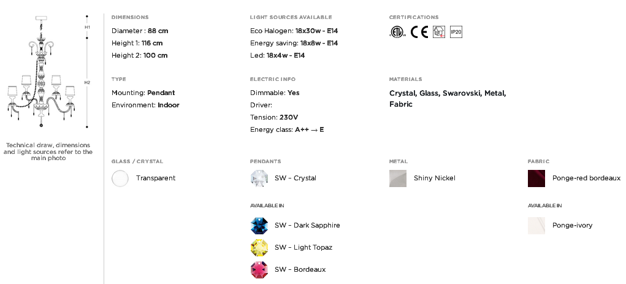Click the H2 height marker on drawing
The width and height of the screenshot is (626, 284).
87,82
